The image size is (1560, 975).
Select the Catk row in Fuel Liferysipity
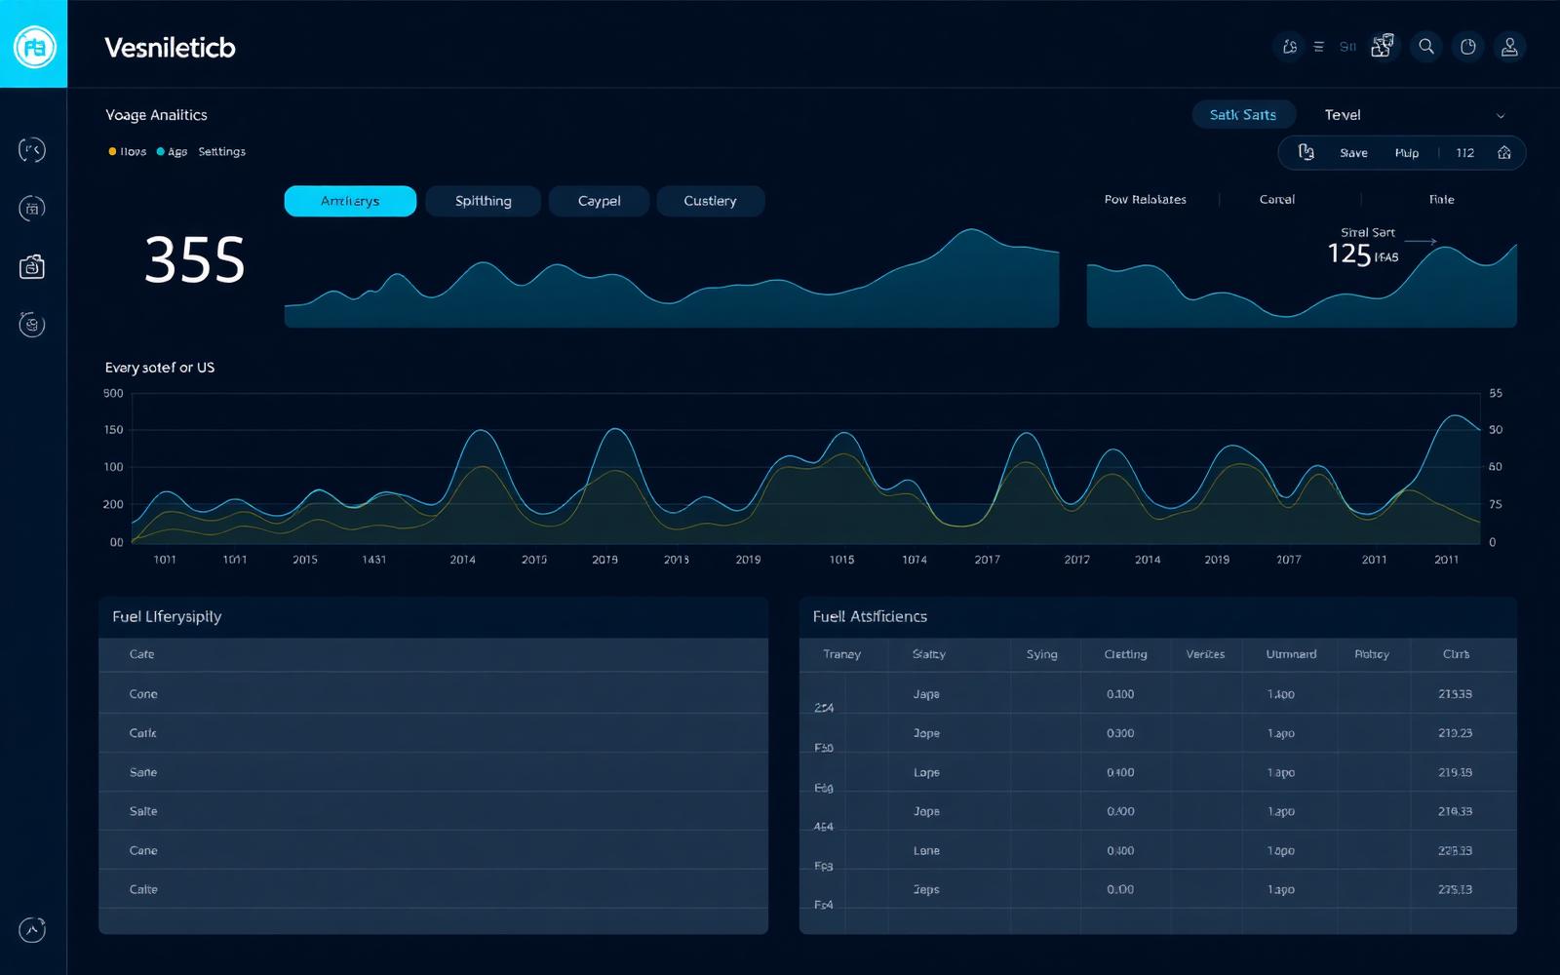coord(433,732)
